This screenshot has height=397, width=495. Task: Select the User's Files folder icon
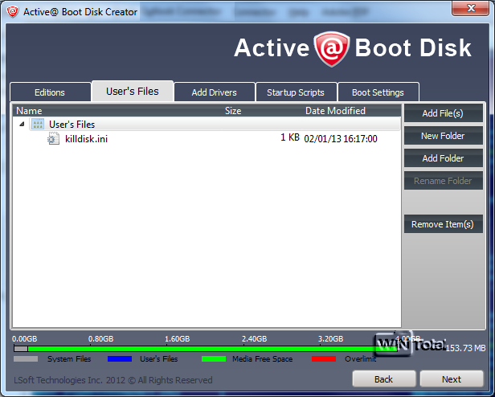[x=38, y=124]
